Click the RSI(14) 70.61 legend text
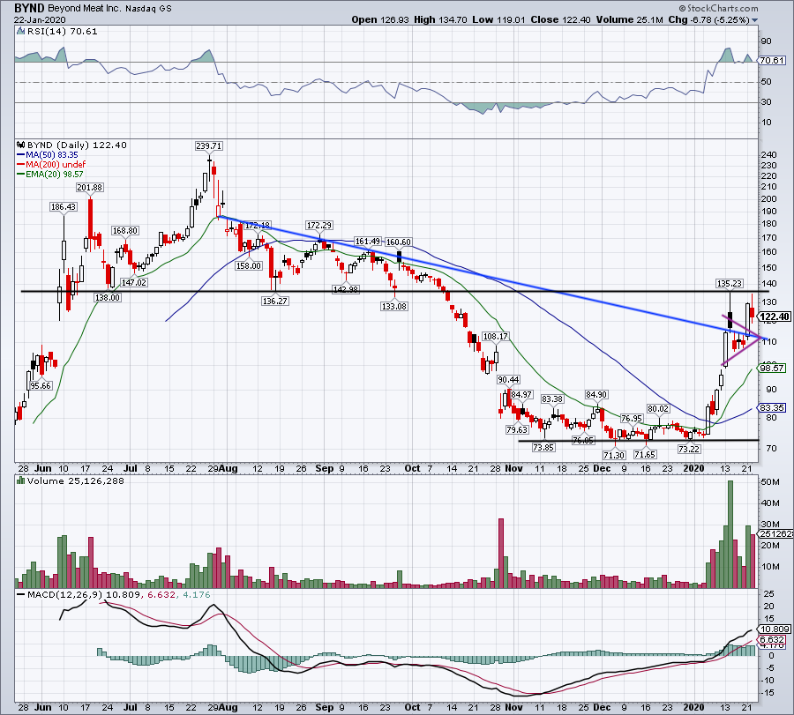Screen dimensions: 794x715 [x=61, y=32]
